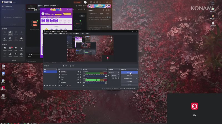Click selected shield icon in live companion panel
Viewport: 222px width, 124px height.
click(10, 33)
